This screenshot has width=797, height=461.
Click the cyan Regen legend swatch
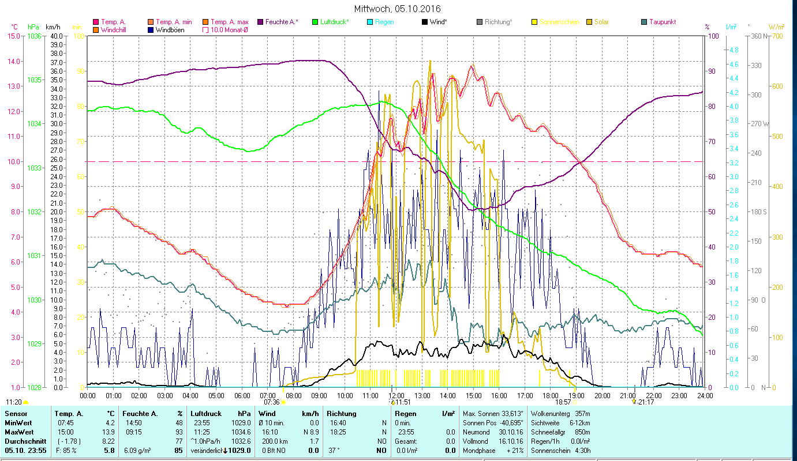(370, 22)
